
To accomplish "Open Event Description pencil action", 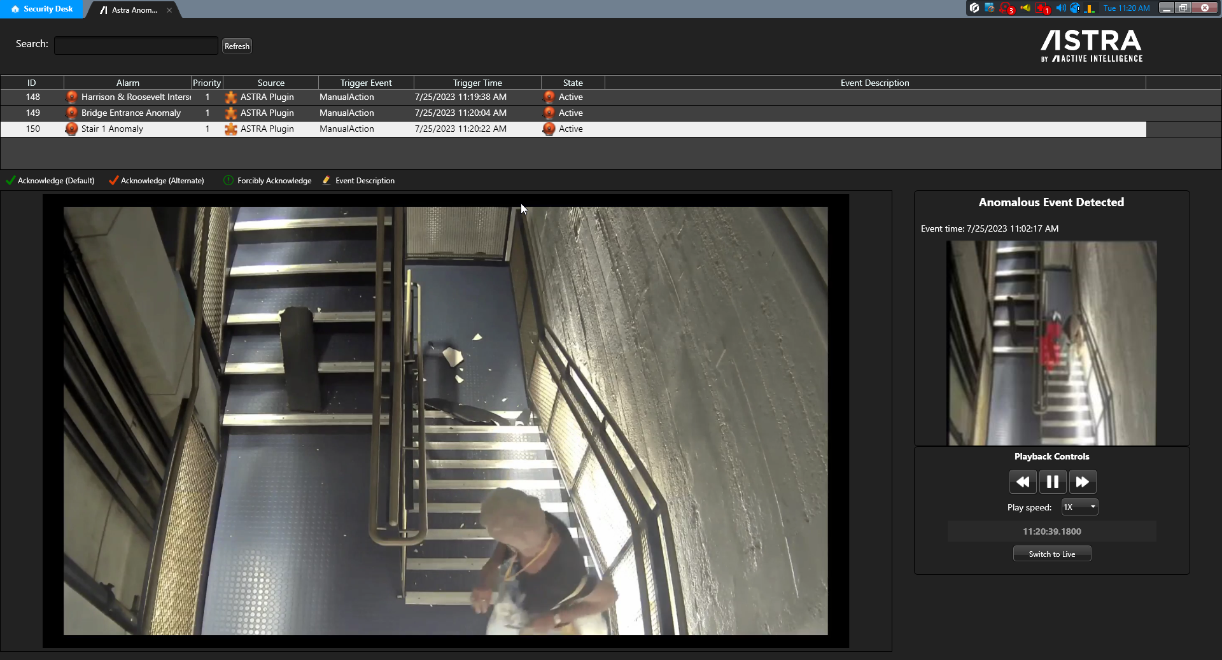I will 327,181.
